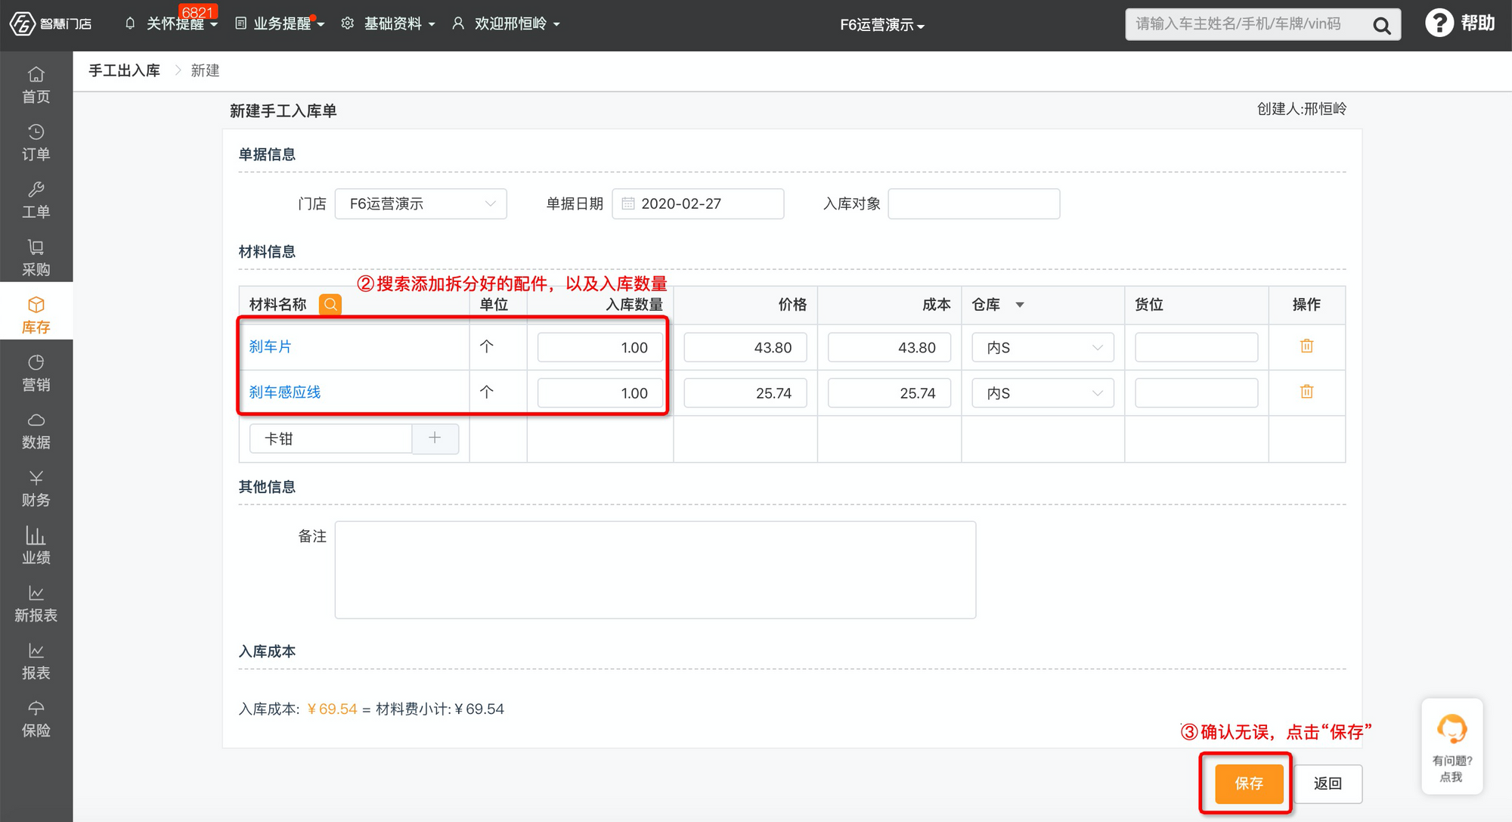Open the 刹车感应线 warehouse 内S dropdown

(x=1043, y=392)
